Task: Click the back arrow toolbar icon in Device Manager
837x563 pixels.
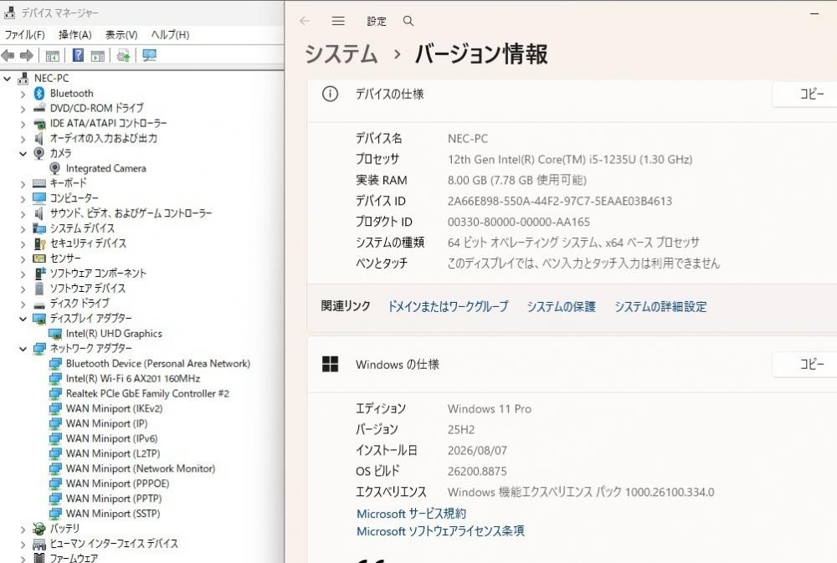Action: (x=8, y=55)
